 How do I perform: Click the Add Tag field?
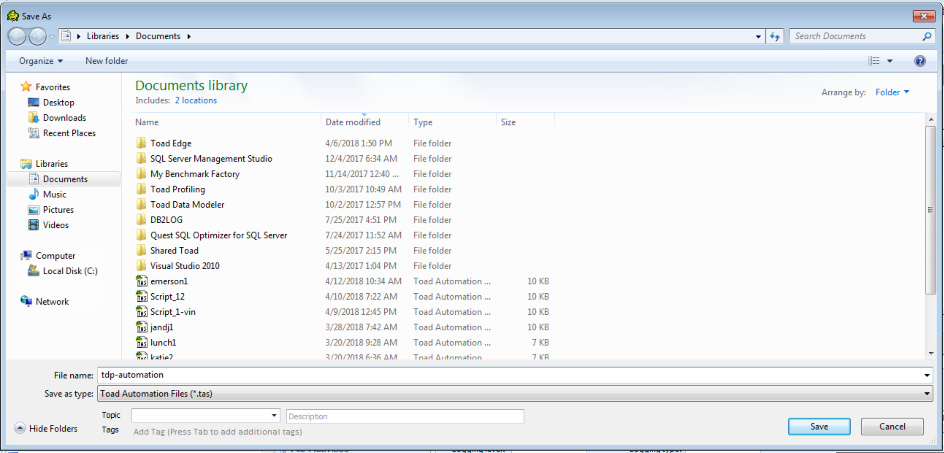(x=218, y=432)
